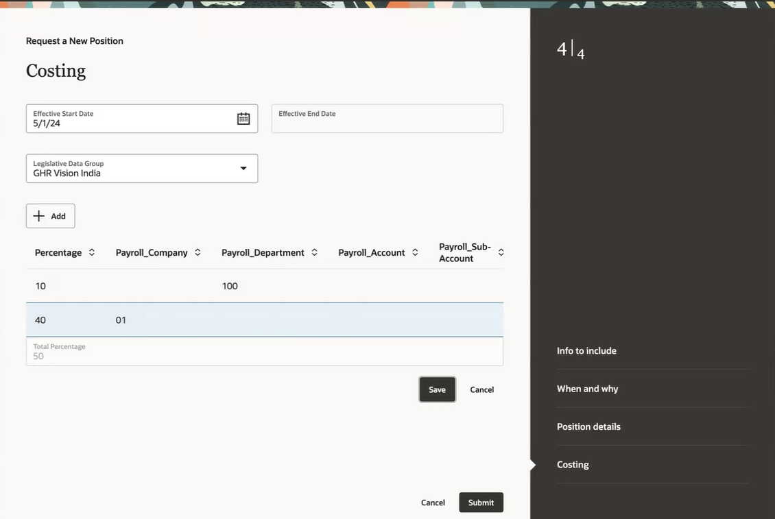Click the Payroll_Department column header
The image size is (775, 519).
263,252
